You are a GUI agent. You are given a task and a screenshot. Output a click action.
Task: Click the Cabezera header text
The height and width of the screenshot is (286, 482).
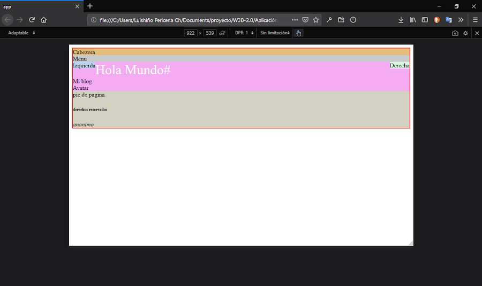pos(84,52)
